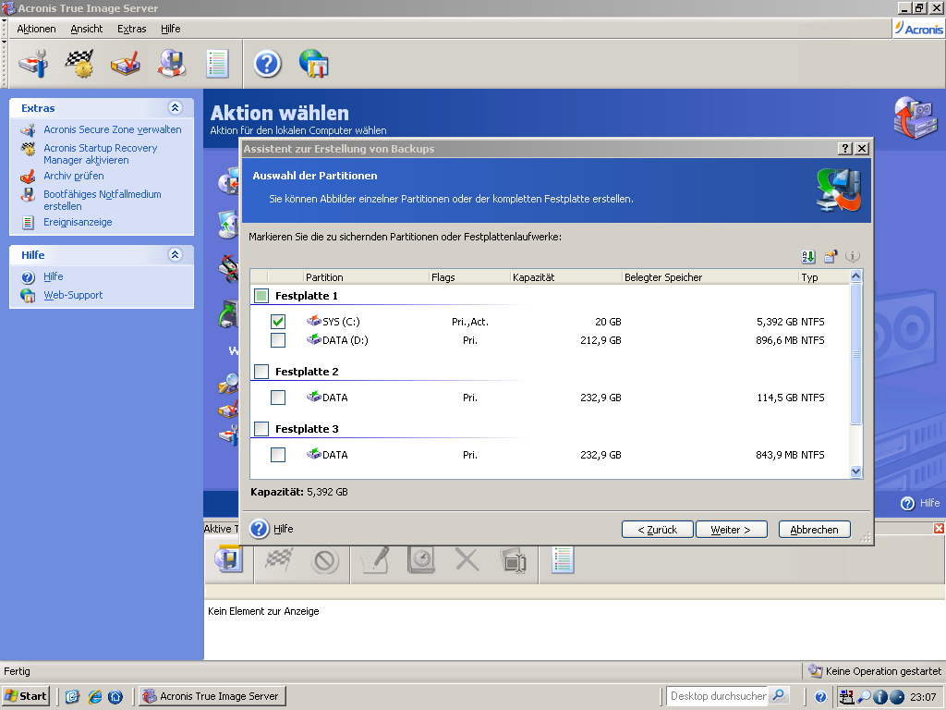The height and width of the screenshot is (710, 946).
Task: Click the Acronis Secure Zone toolbar icon
Action: (33, 64)
